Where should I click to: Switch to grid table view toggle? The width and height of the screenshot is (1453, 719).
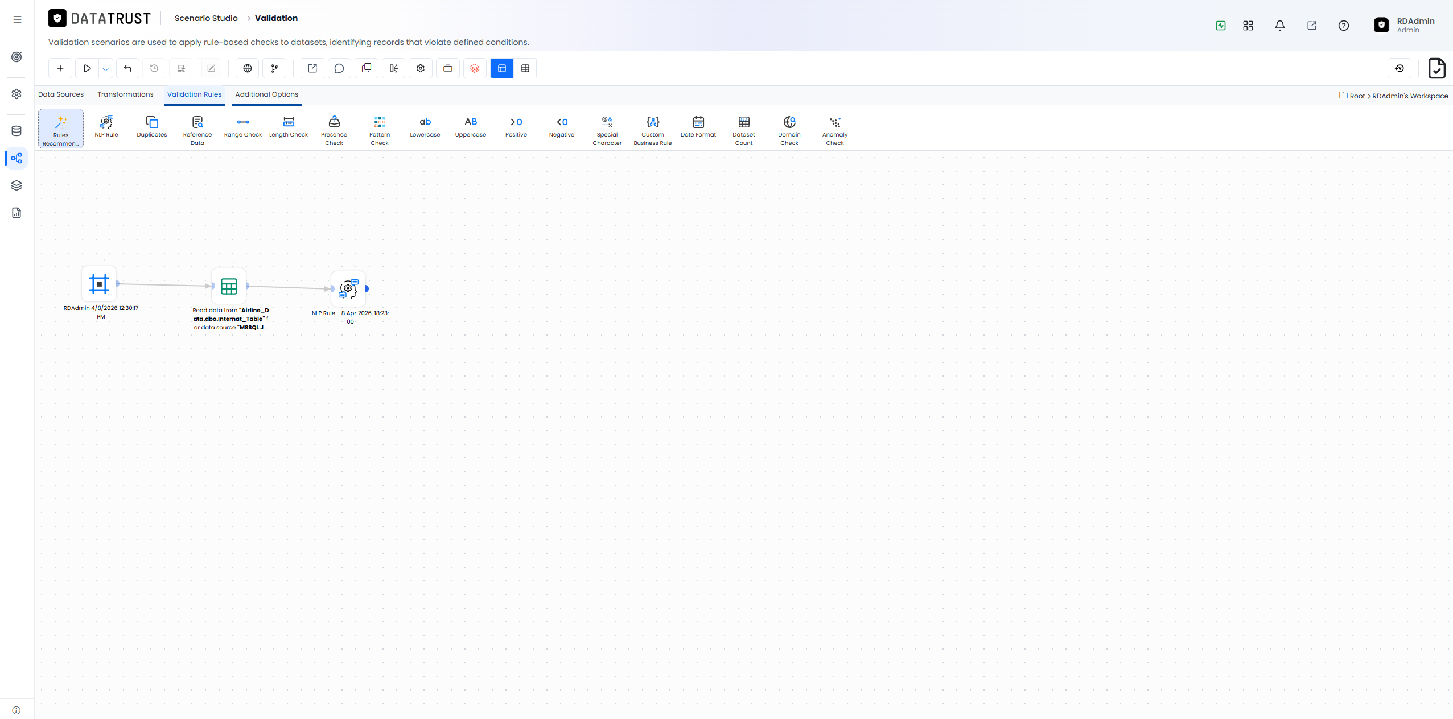click(x=525, y=68)
